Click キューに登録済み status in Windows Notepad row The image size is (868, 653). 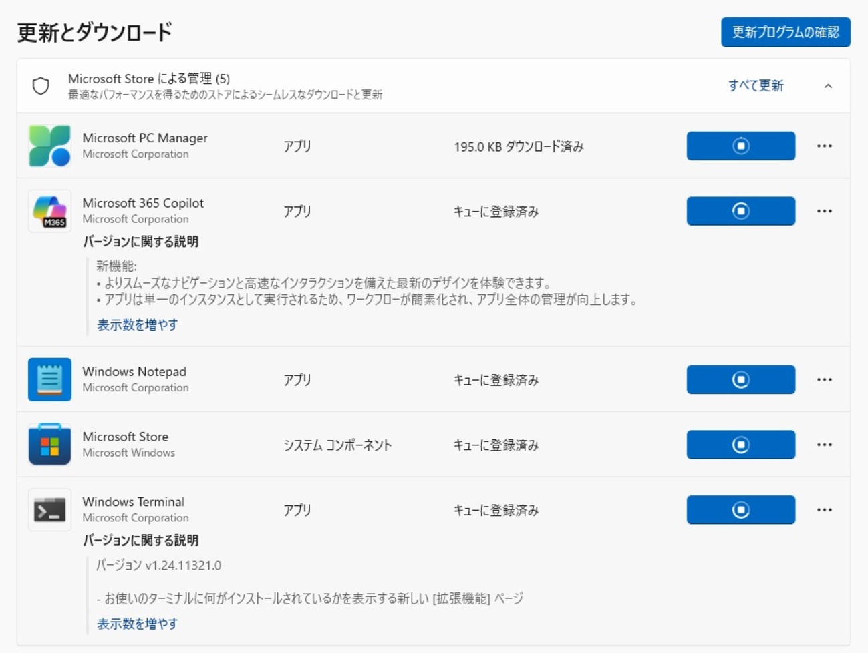[x=496, y=380]
